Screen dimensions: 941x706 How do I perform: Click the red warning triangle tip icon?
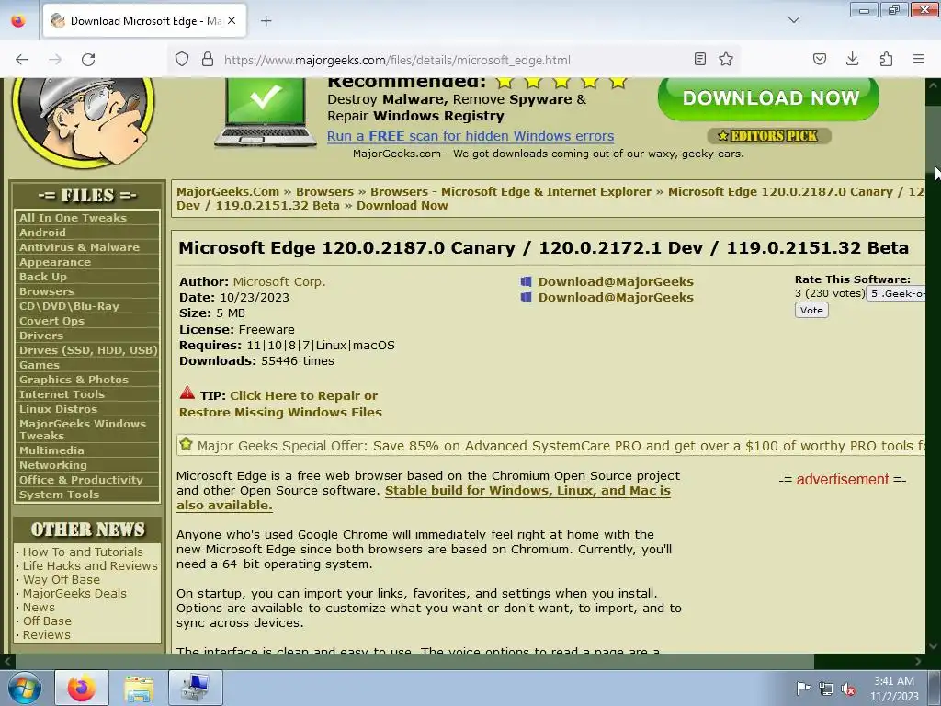(x=187, y=393)
